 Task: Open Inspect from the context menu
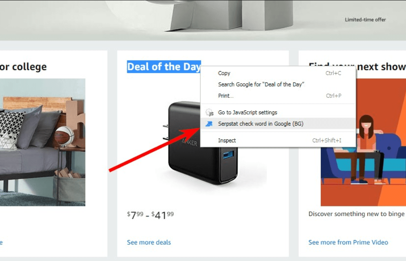[278, 140]
